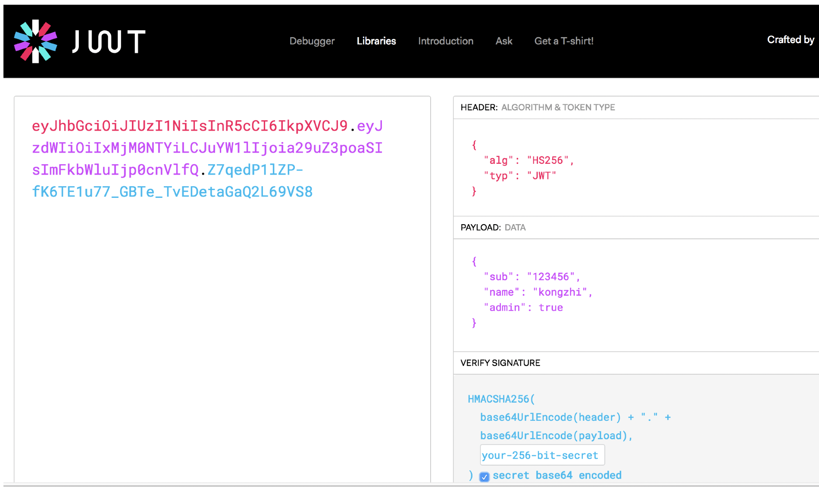Open the Introduction page

point(445,41)
